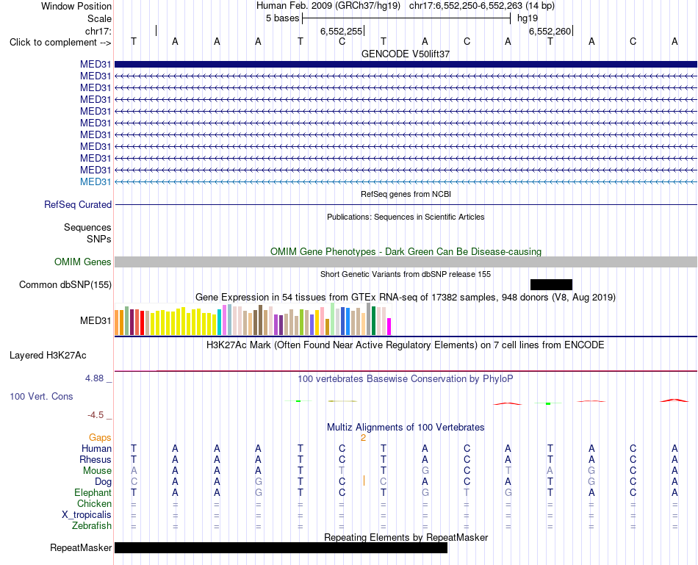Click the gray OMIM Genes item bar

coord(406,262)
